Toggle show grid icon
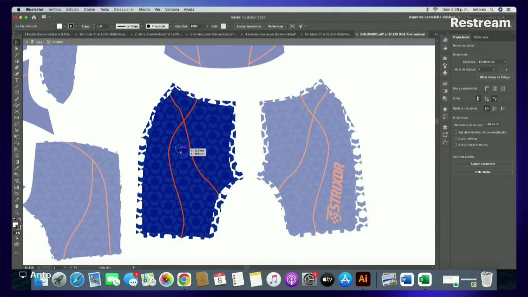The image size is (528, 297). click(495, 88)
